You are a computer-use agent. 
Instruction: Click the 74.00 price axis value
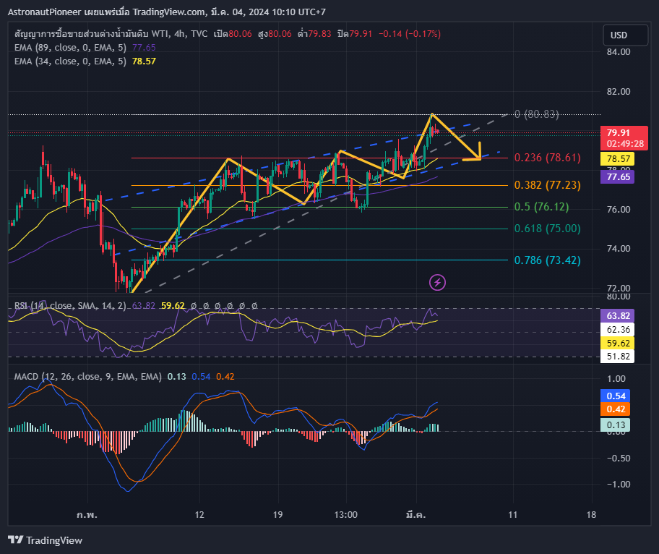point(619,249)
